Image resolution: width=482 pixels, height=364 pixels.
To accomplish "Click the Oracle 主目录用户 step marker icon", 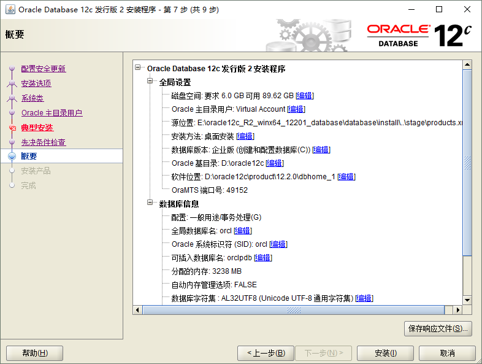I will coord(12,112).
